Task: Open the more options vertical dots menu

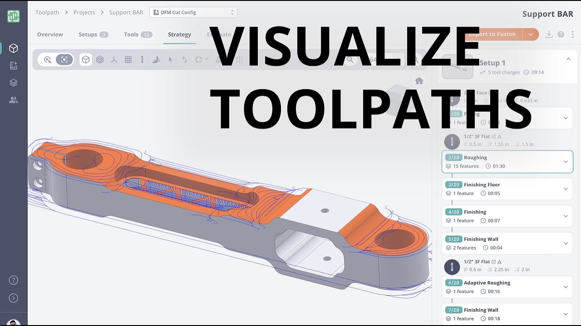Action: click(x=573, y=34)
